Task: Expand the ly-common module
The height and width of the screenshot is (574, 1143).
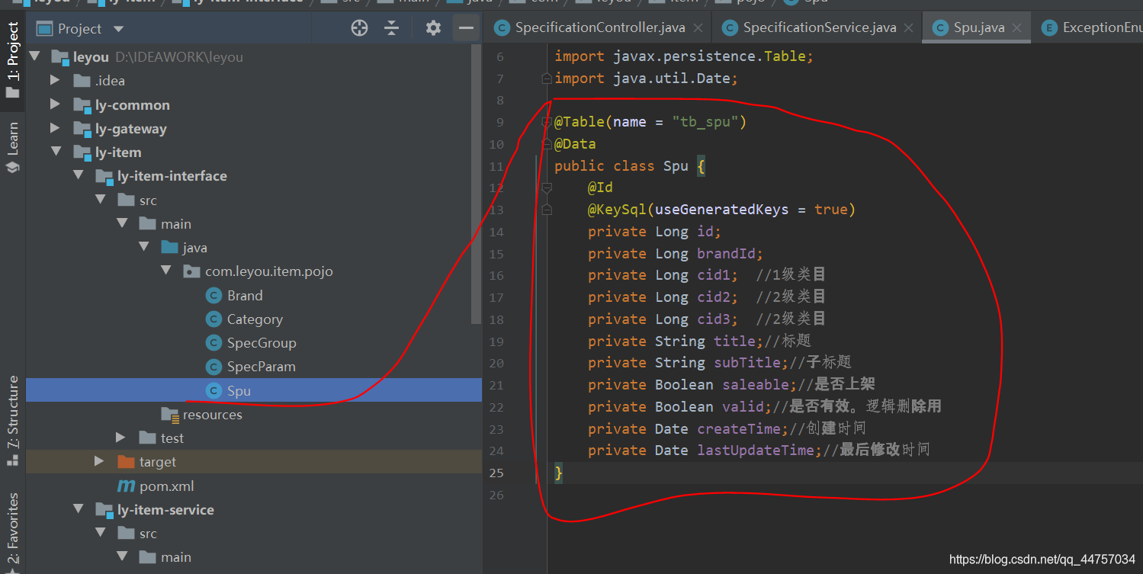Action: click(55, 104)
